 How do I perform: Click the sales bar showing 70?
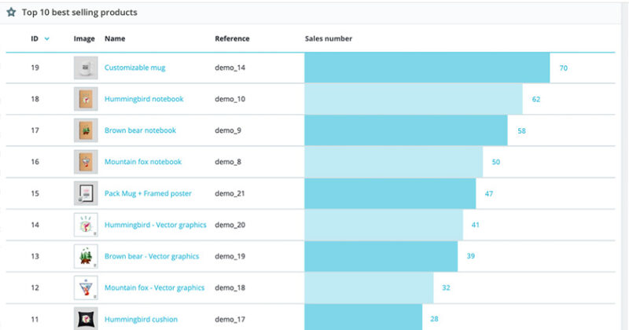coord(427,68)
